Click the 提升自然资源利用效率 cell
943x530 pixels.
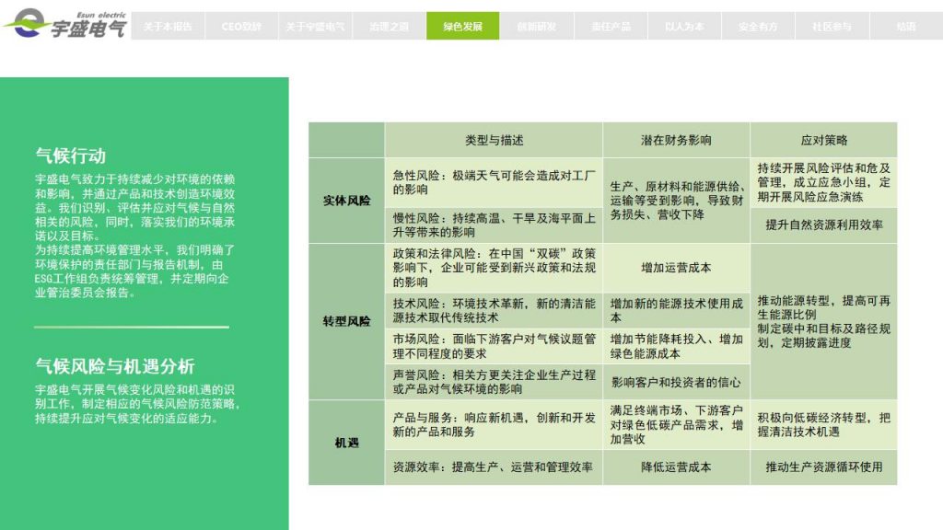[x=824, y=225]
